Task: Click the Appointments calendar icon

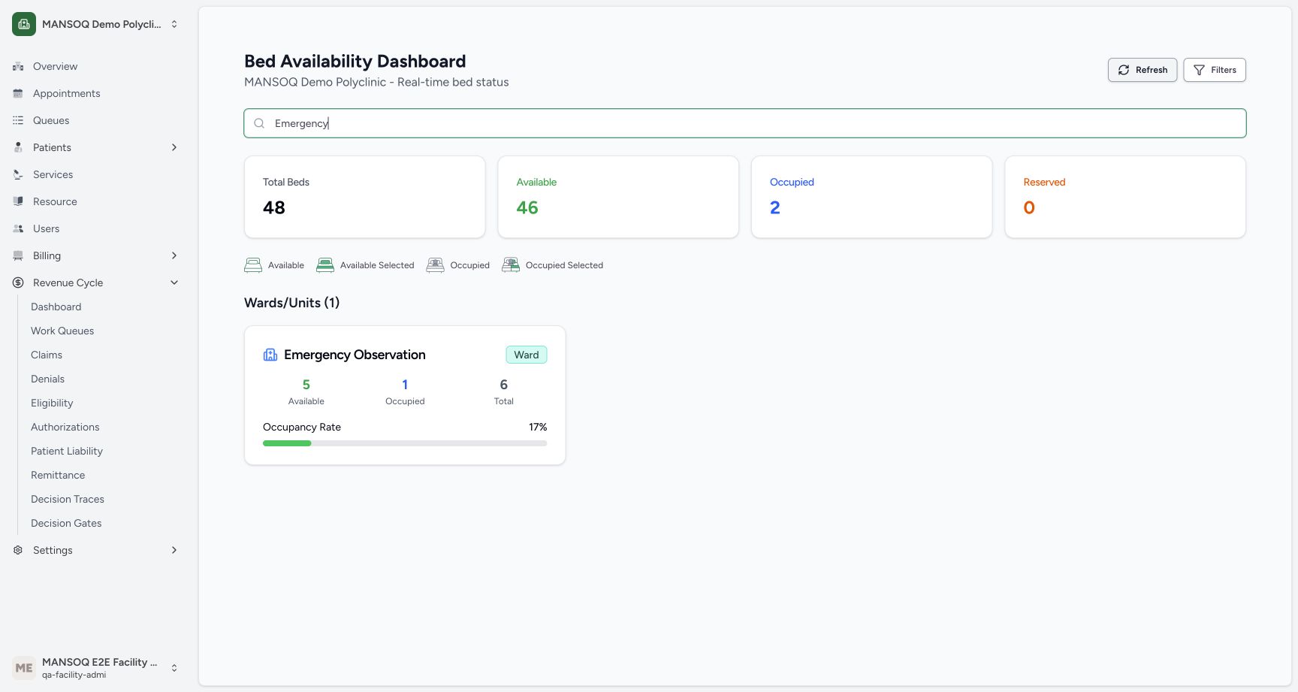Action: click(18, 94)
